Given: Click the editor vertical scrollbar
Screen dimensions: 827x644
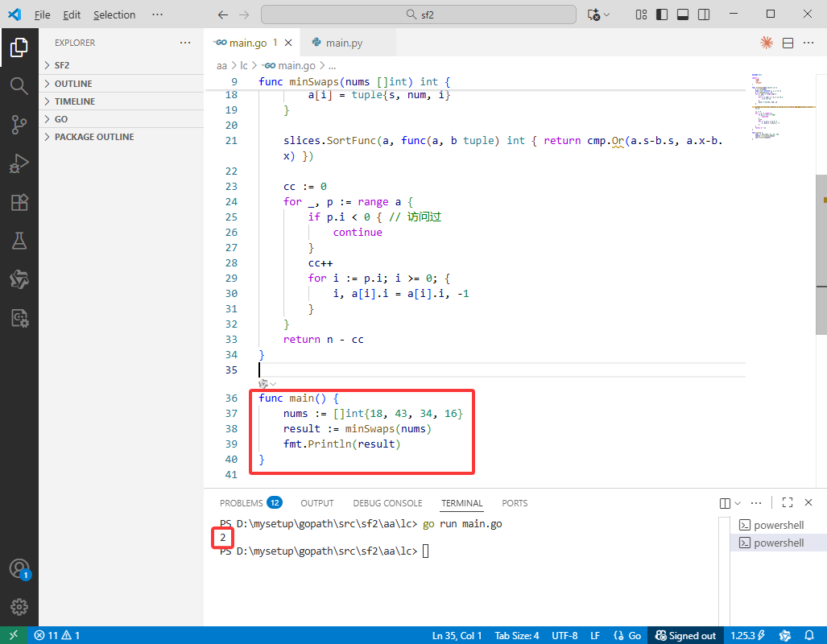Looking at the screenshot, I should (x=821, y=254).
